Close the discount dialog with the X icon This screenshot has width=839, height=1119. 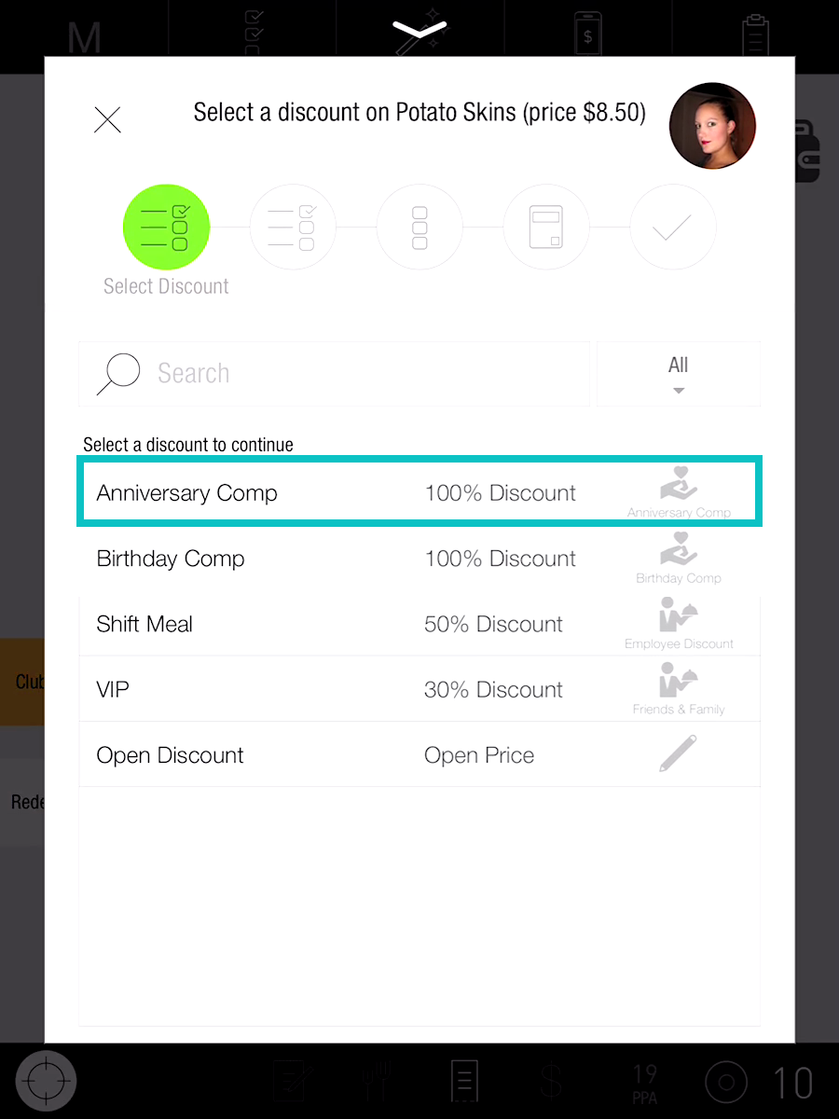tap(108, 119)
